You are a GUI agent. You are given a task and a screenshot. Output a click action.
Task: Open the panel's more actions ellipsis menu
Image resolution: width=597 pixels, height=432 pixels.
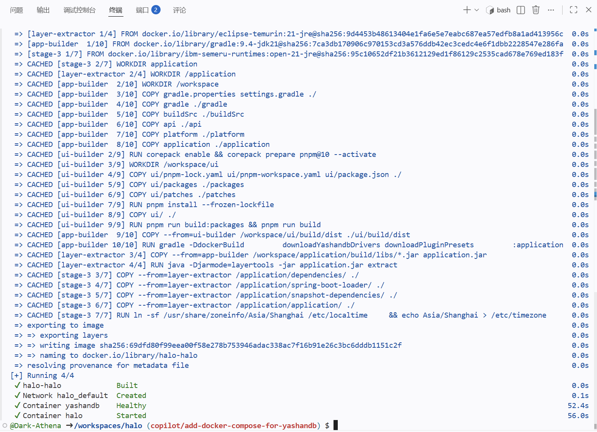551,10
